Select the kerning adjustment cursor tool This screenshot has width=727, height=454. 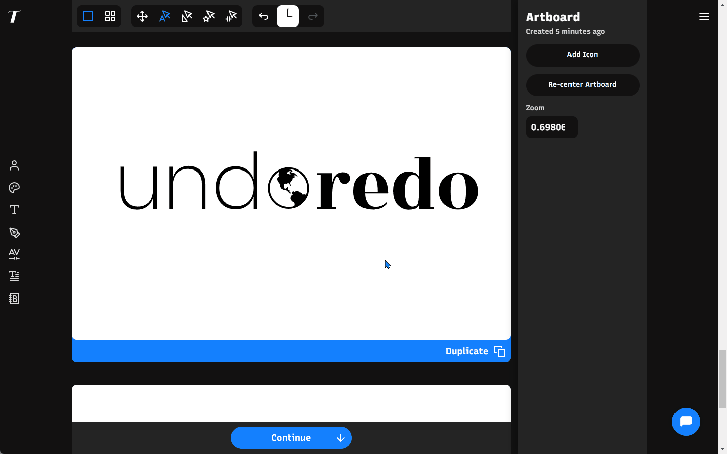click(231, 16)
